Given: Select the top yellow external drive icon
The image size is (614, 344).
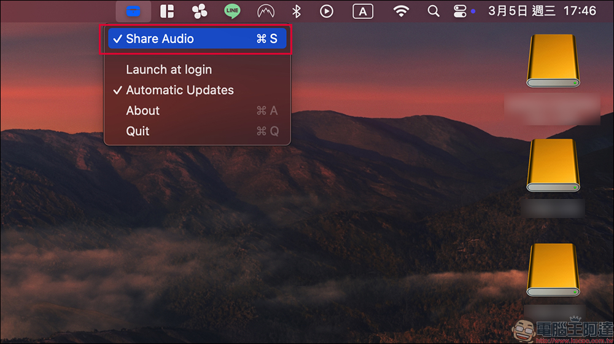Looking at the screenshot, I should click(x=553, y=61).
